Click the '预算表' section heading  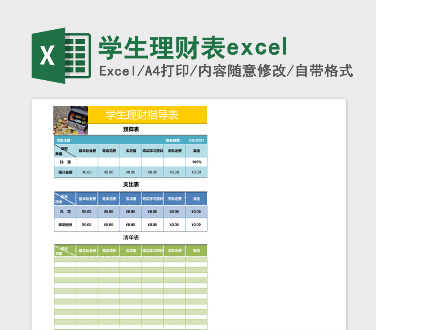[x=131, y=129]
